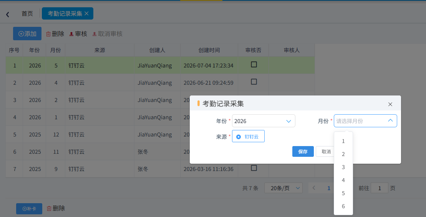
Task: Click the 序号 column header
Action: coord(14,50)
